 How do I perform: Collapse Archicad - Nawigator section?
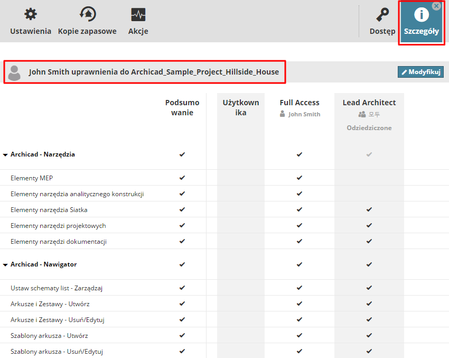click(x=5, y=265)
